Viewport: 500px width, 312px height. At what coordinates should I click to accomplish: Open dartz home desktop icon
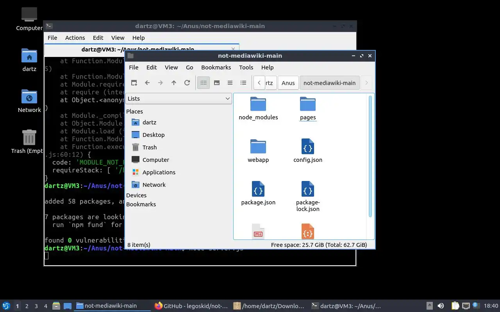coord(29,60)
